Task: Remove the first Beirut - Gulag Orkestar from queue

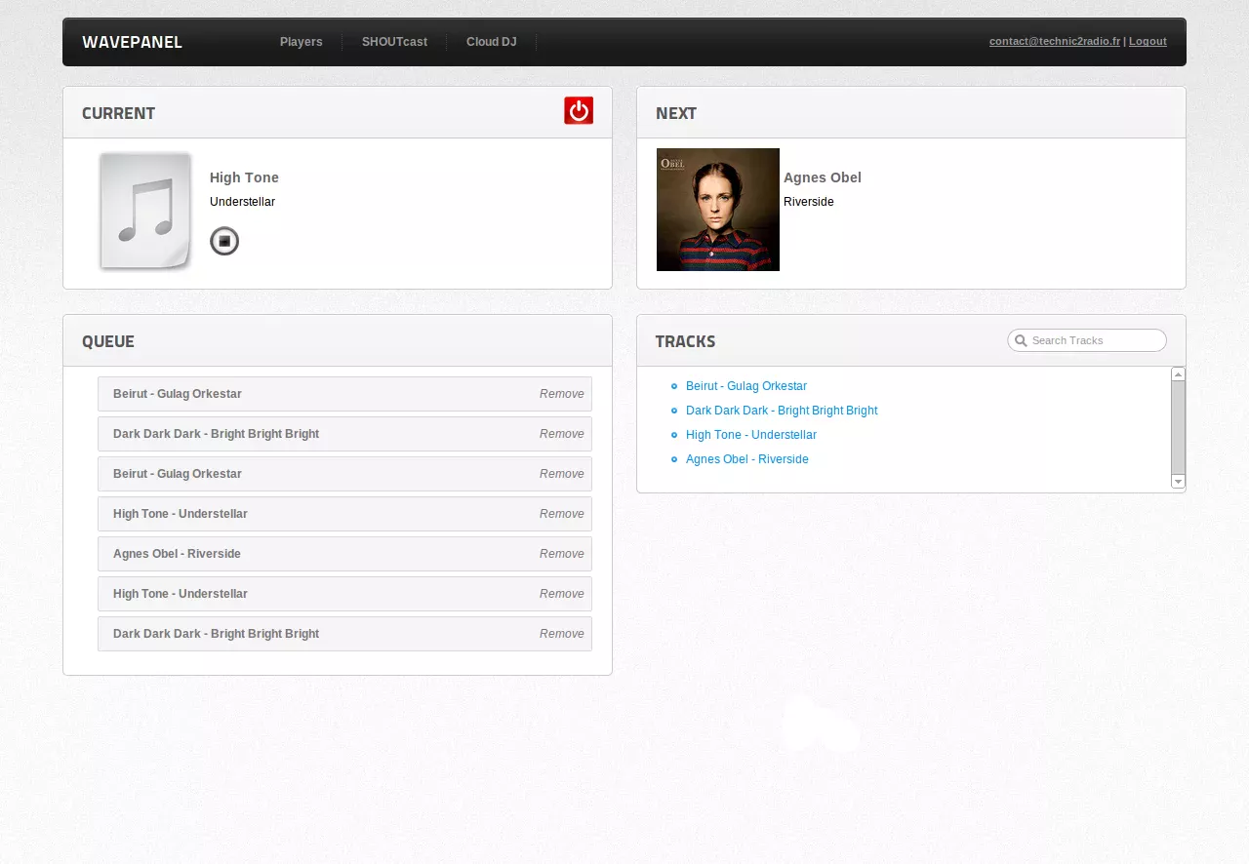Action: pyautogui.click(x=561, y=394)
